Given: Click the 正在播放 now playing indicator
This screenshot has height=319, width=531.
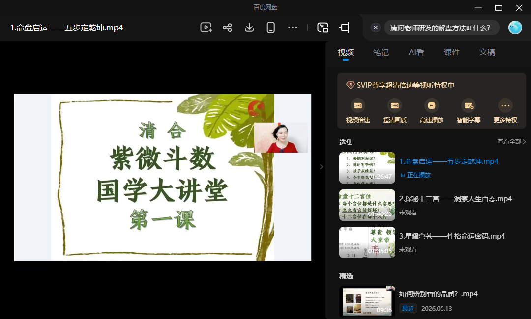Looking at the screenshot, I should pyautogui.click(x=415, y=175).
